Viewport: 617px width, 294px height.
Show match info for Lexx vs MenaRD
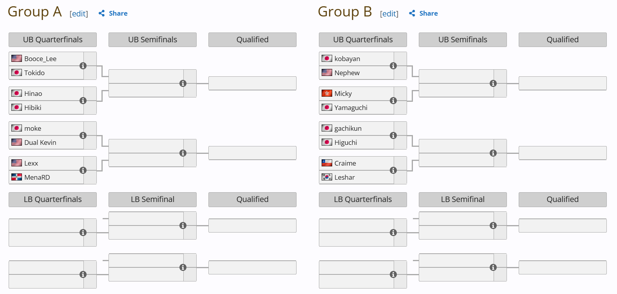[83, 170]
